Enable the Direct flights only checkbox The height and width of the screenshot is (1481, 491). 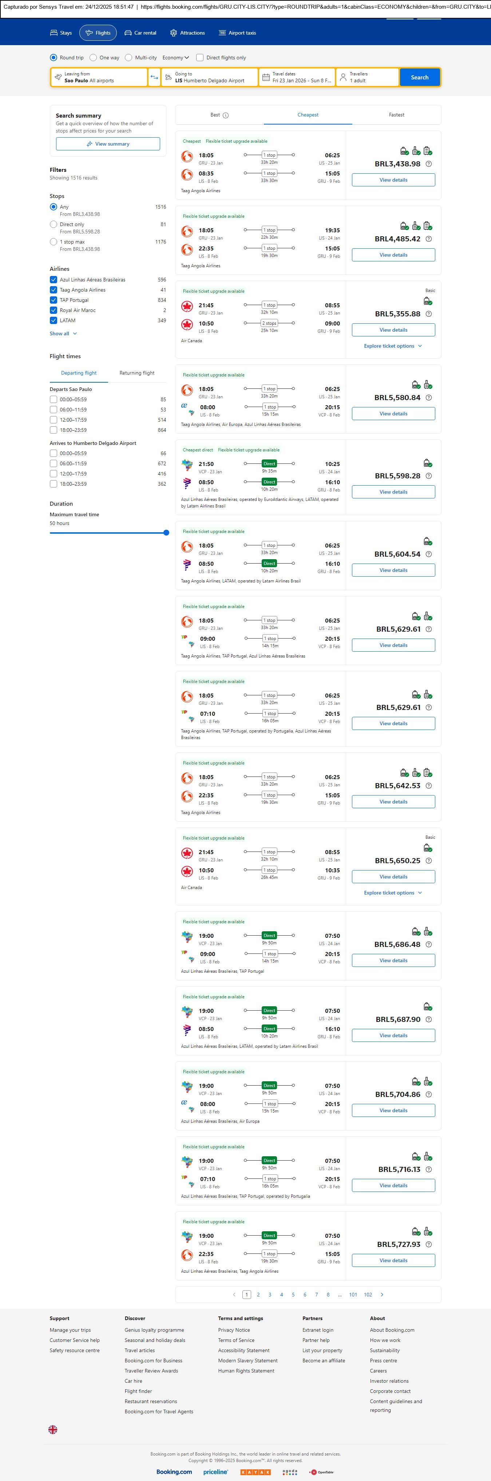coord(200,58)
